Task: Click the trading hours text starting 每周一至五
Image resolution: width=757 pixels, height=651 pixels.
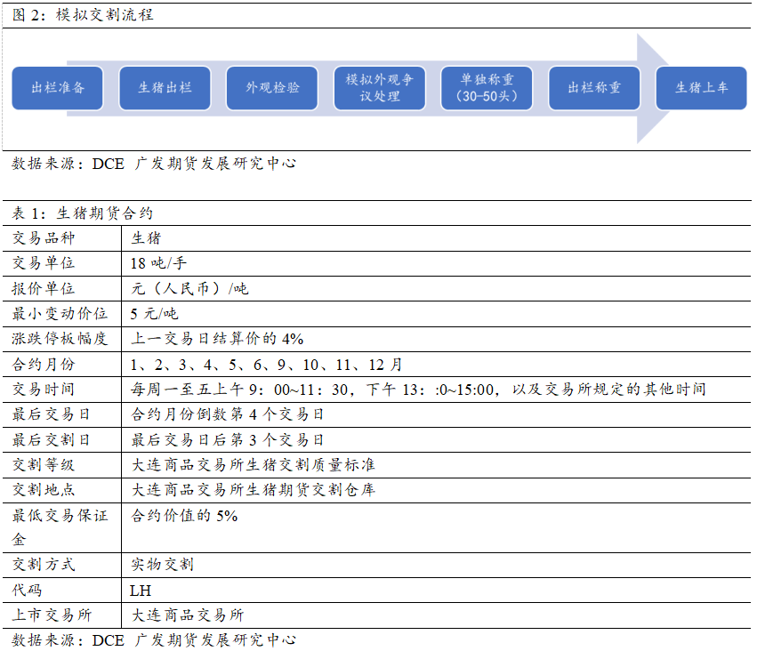Action: [418, 390]
